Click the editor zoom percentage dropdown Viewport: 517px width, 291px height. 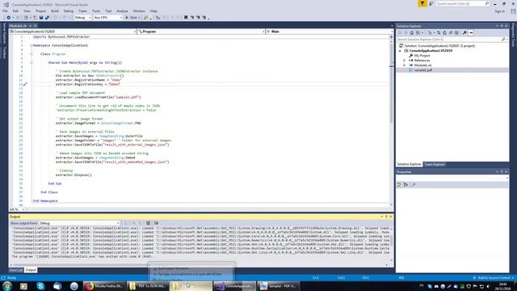(17, 209)
